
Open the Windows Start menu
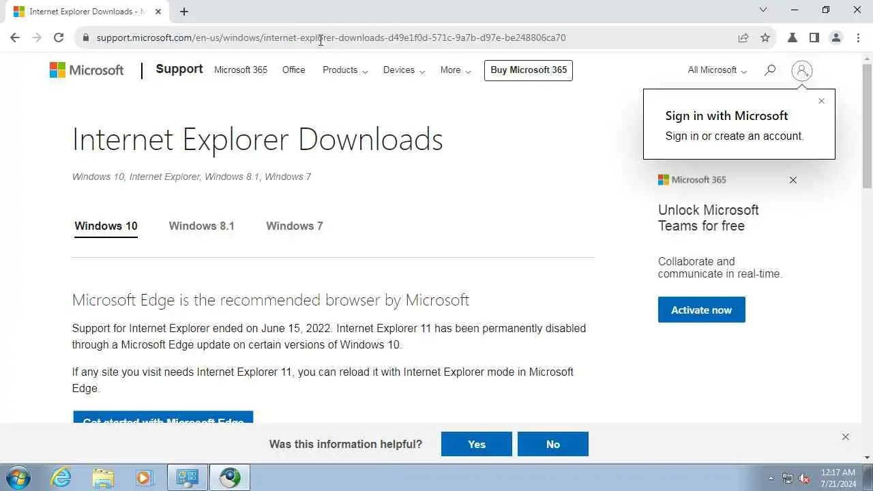tap(18, 477)
